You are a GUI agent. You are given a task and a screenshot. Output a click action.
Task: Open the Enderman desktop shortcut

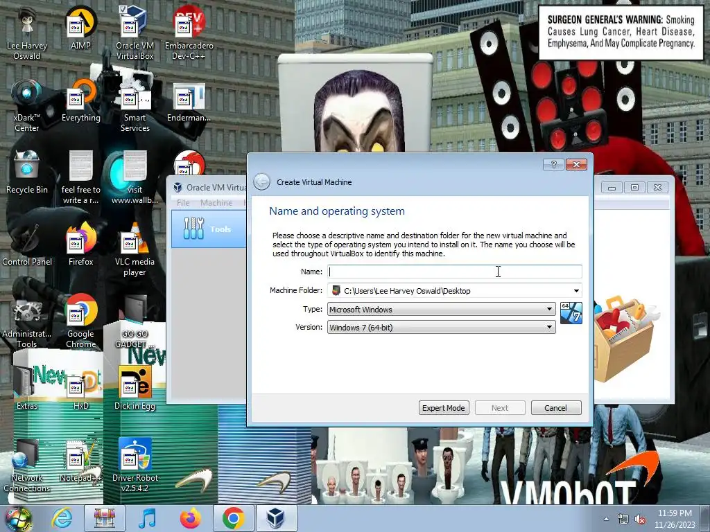point(189,102)
